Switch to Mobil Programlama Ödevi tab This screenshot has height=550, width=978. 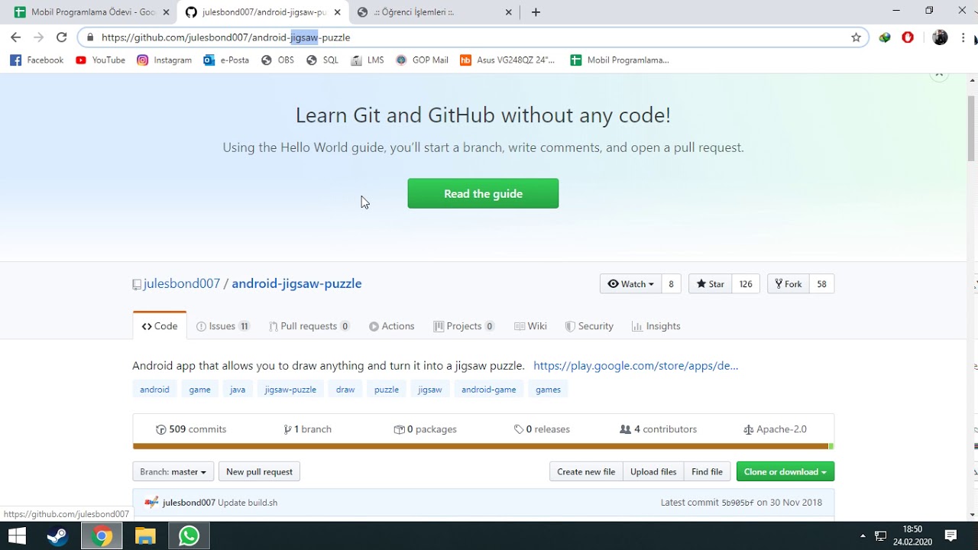click(90, 12)
